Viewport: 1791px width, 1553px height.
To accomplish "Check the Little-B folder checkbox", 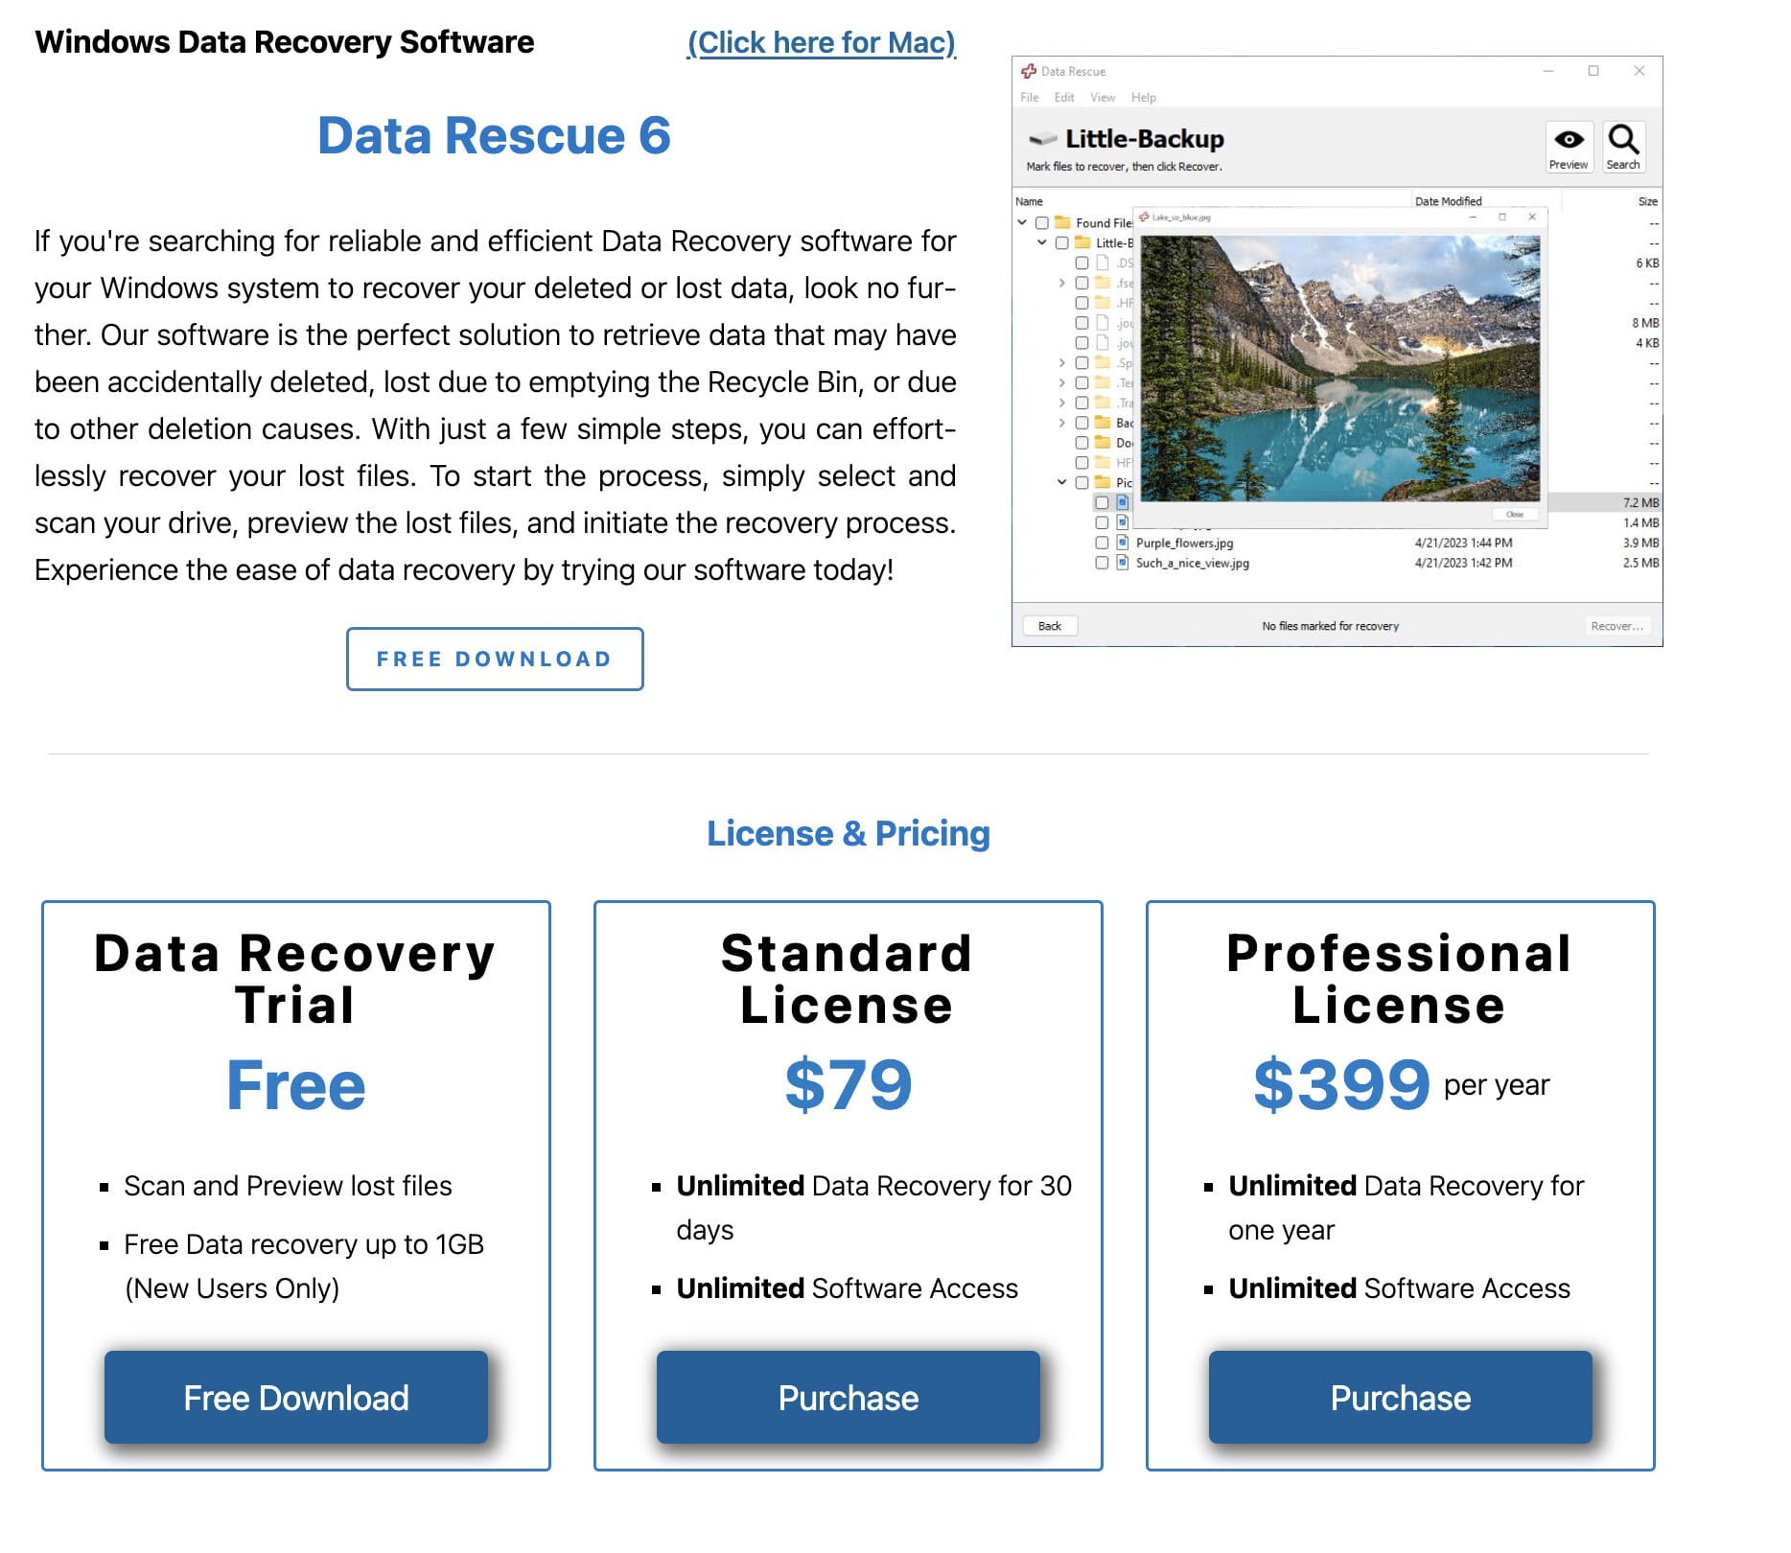I will point(1062,243).
